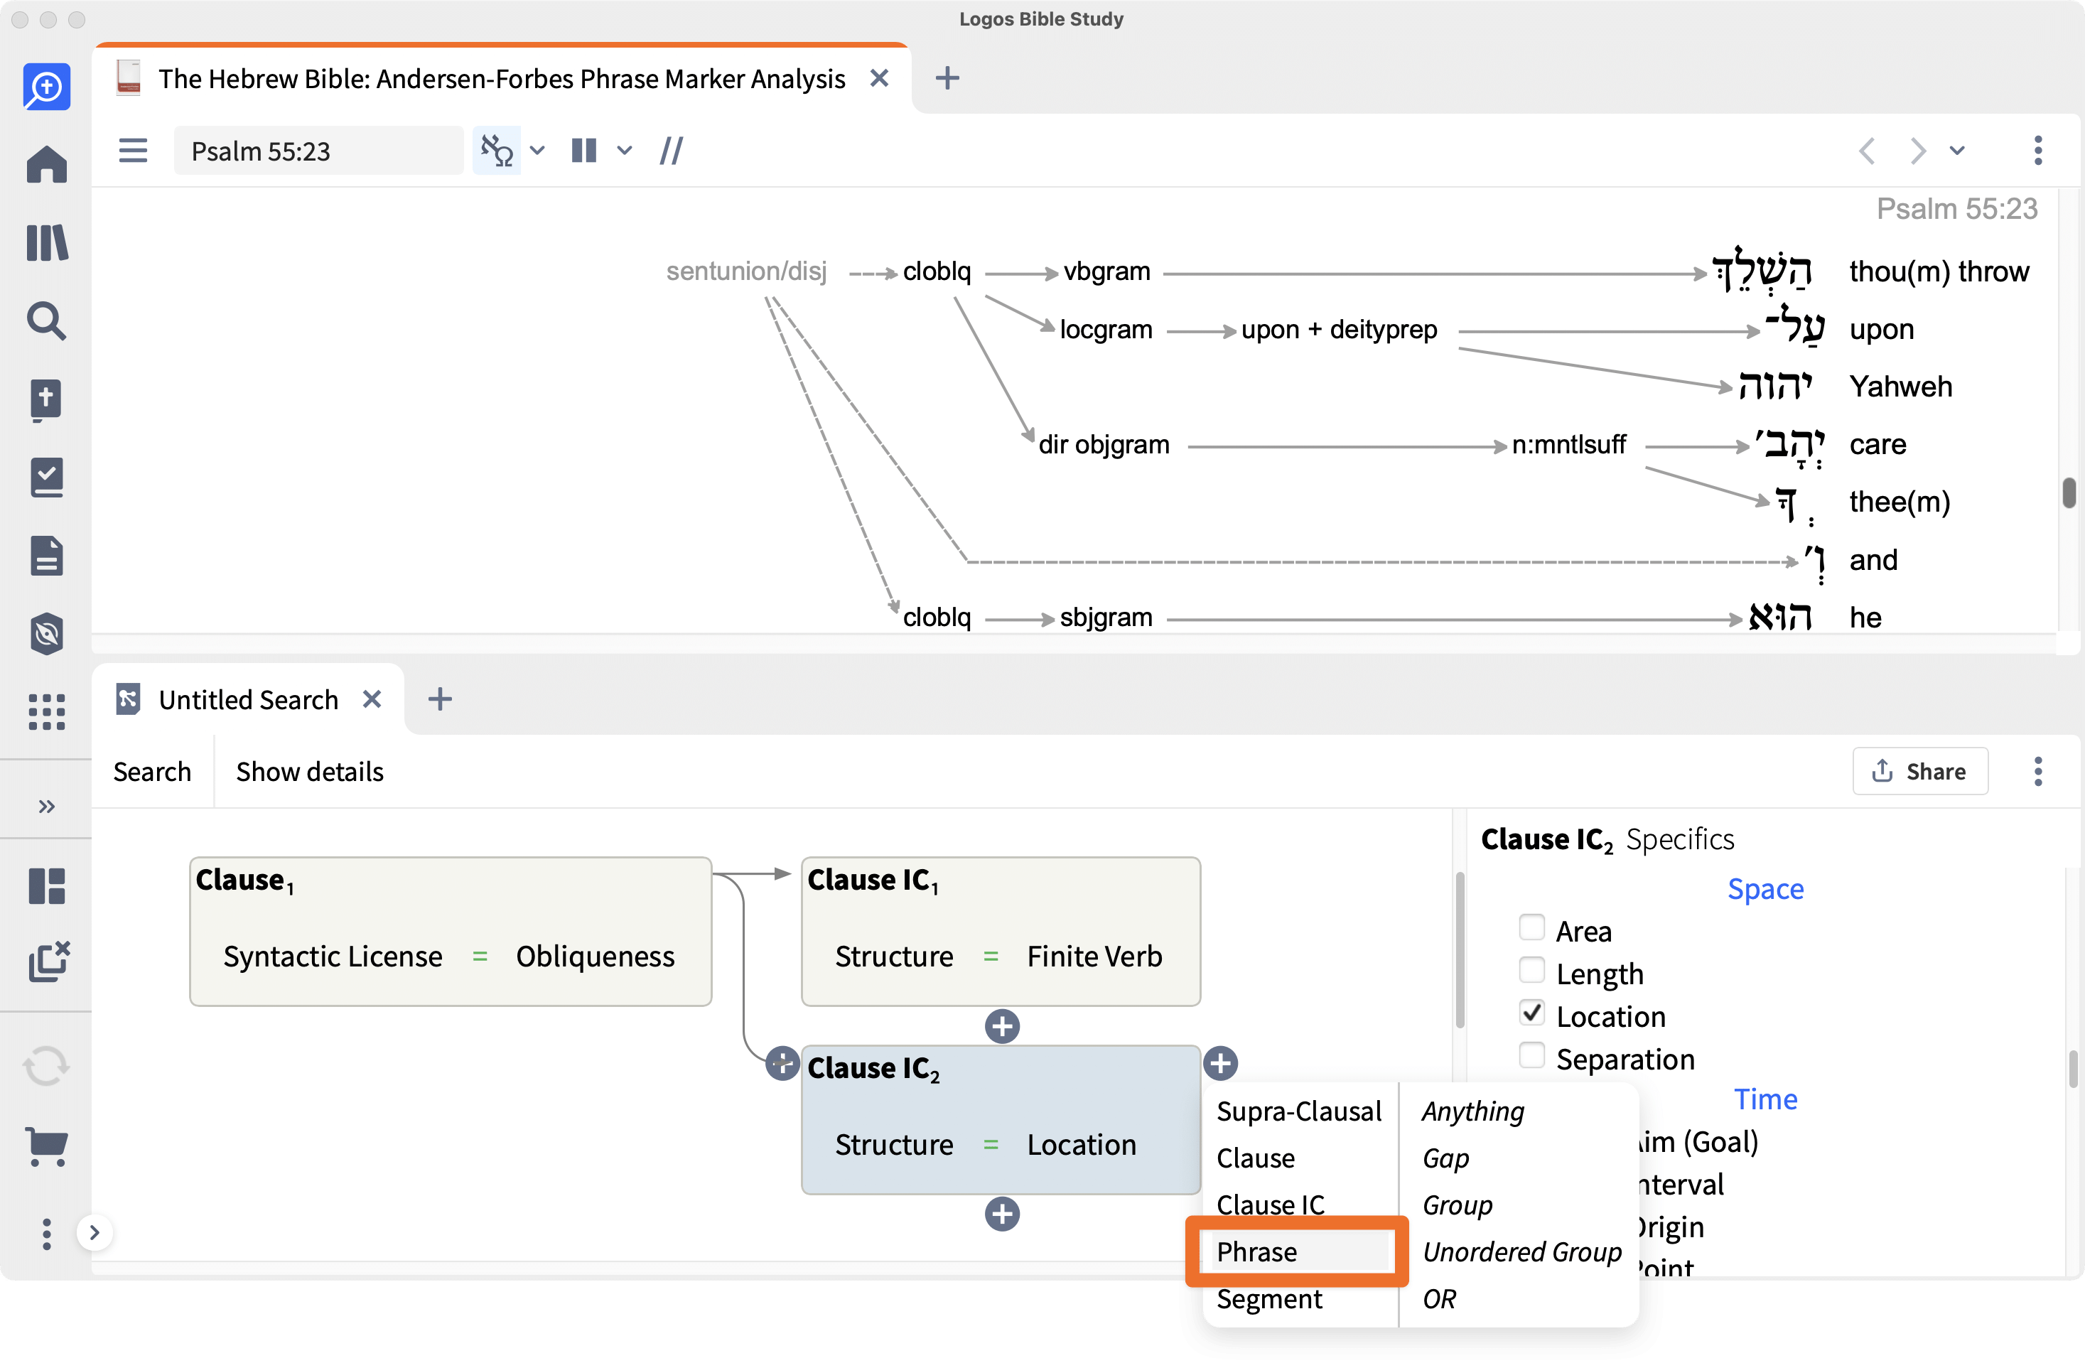This screenshot has width=2085, height=1363.
Task: Click plus button below Clause IC2 box
Action: pyautogui.click(x=1001, y=1214)
